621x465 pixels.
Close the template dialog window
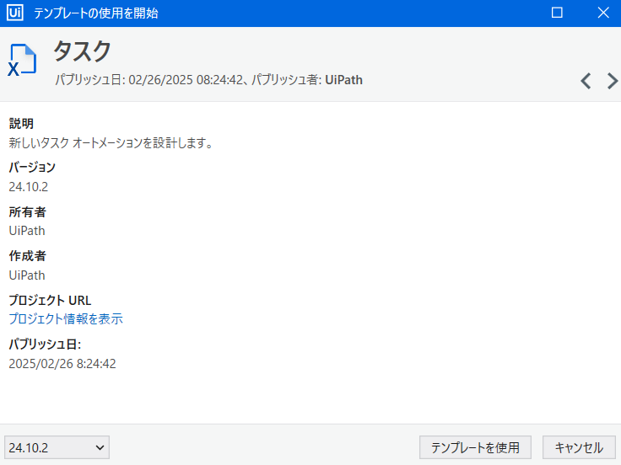pos(603,13)
